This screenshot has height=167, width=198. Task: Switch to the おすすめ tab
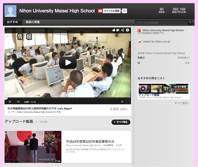(12, 22)
